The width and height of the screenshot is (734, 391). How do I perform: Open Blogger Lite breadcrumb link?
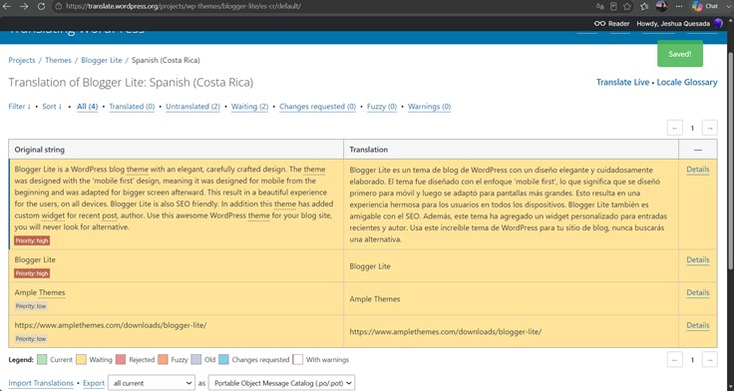coord(101,60)
